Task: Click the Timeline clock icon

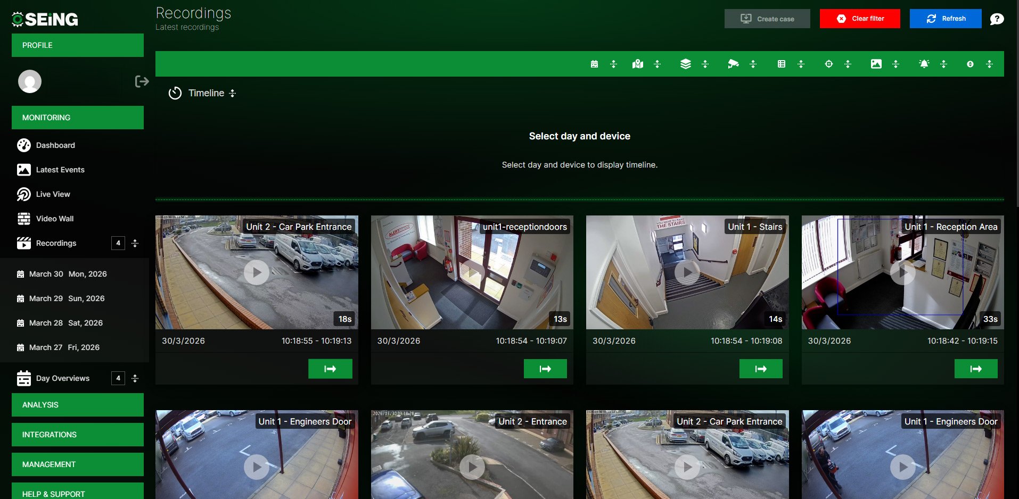Action: (175, 93)
